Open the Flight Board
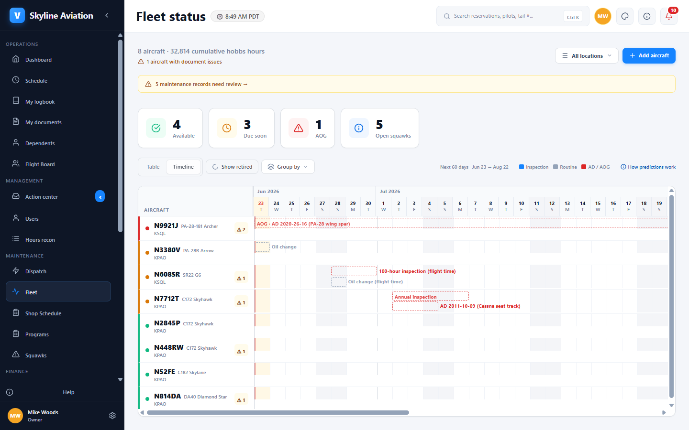 58,164
